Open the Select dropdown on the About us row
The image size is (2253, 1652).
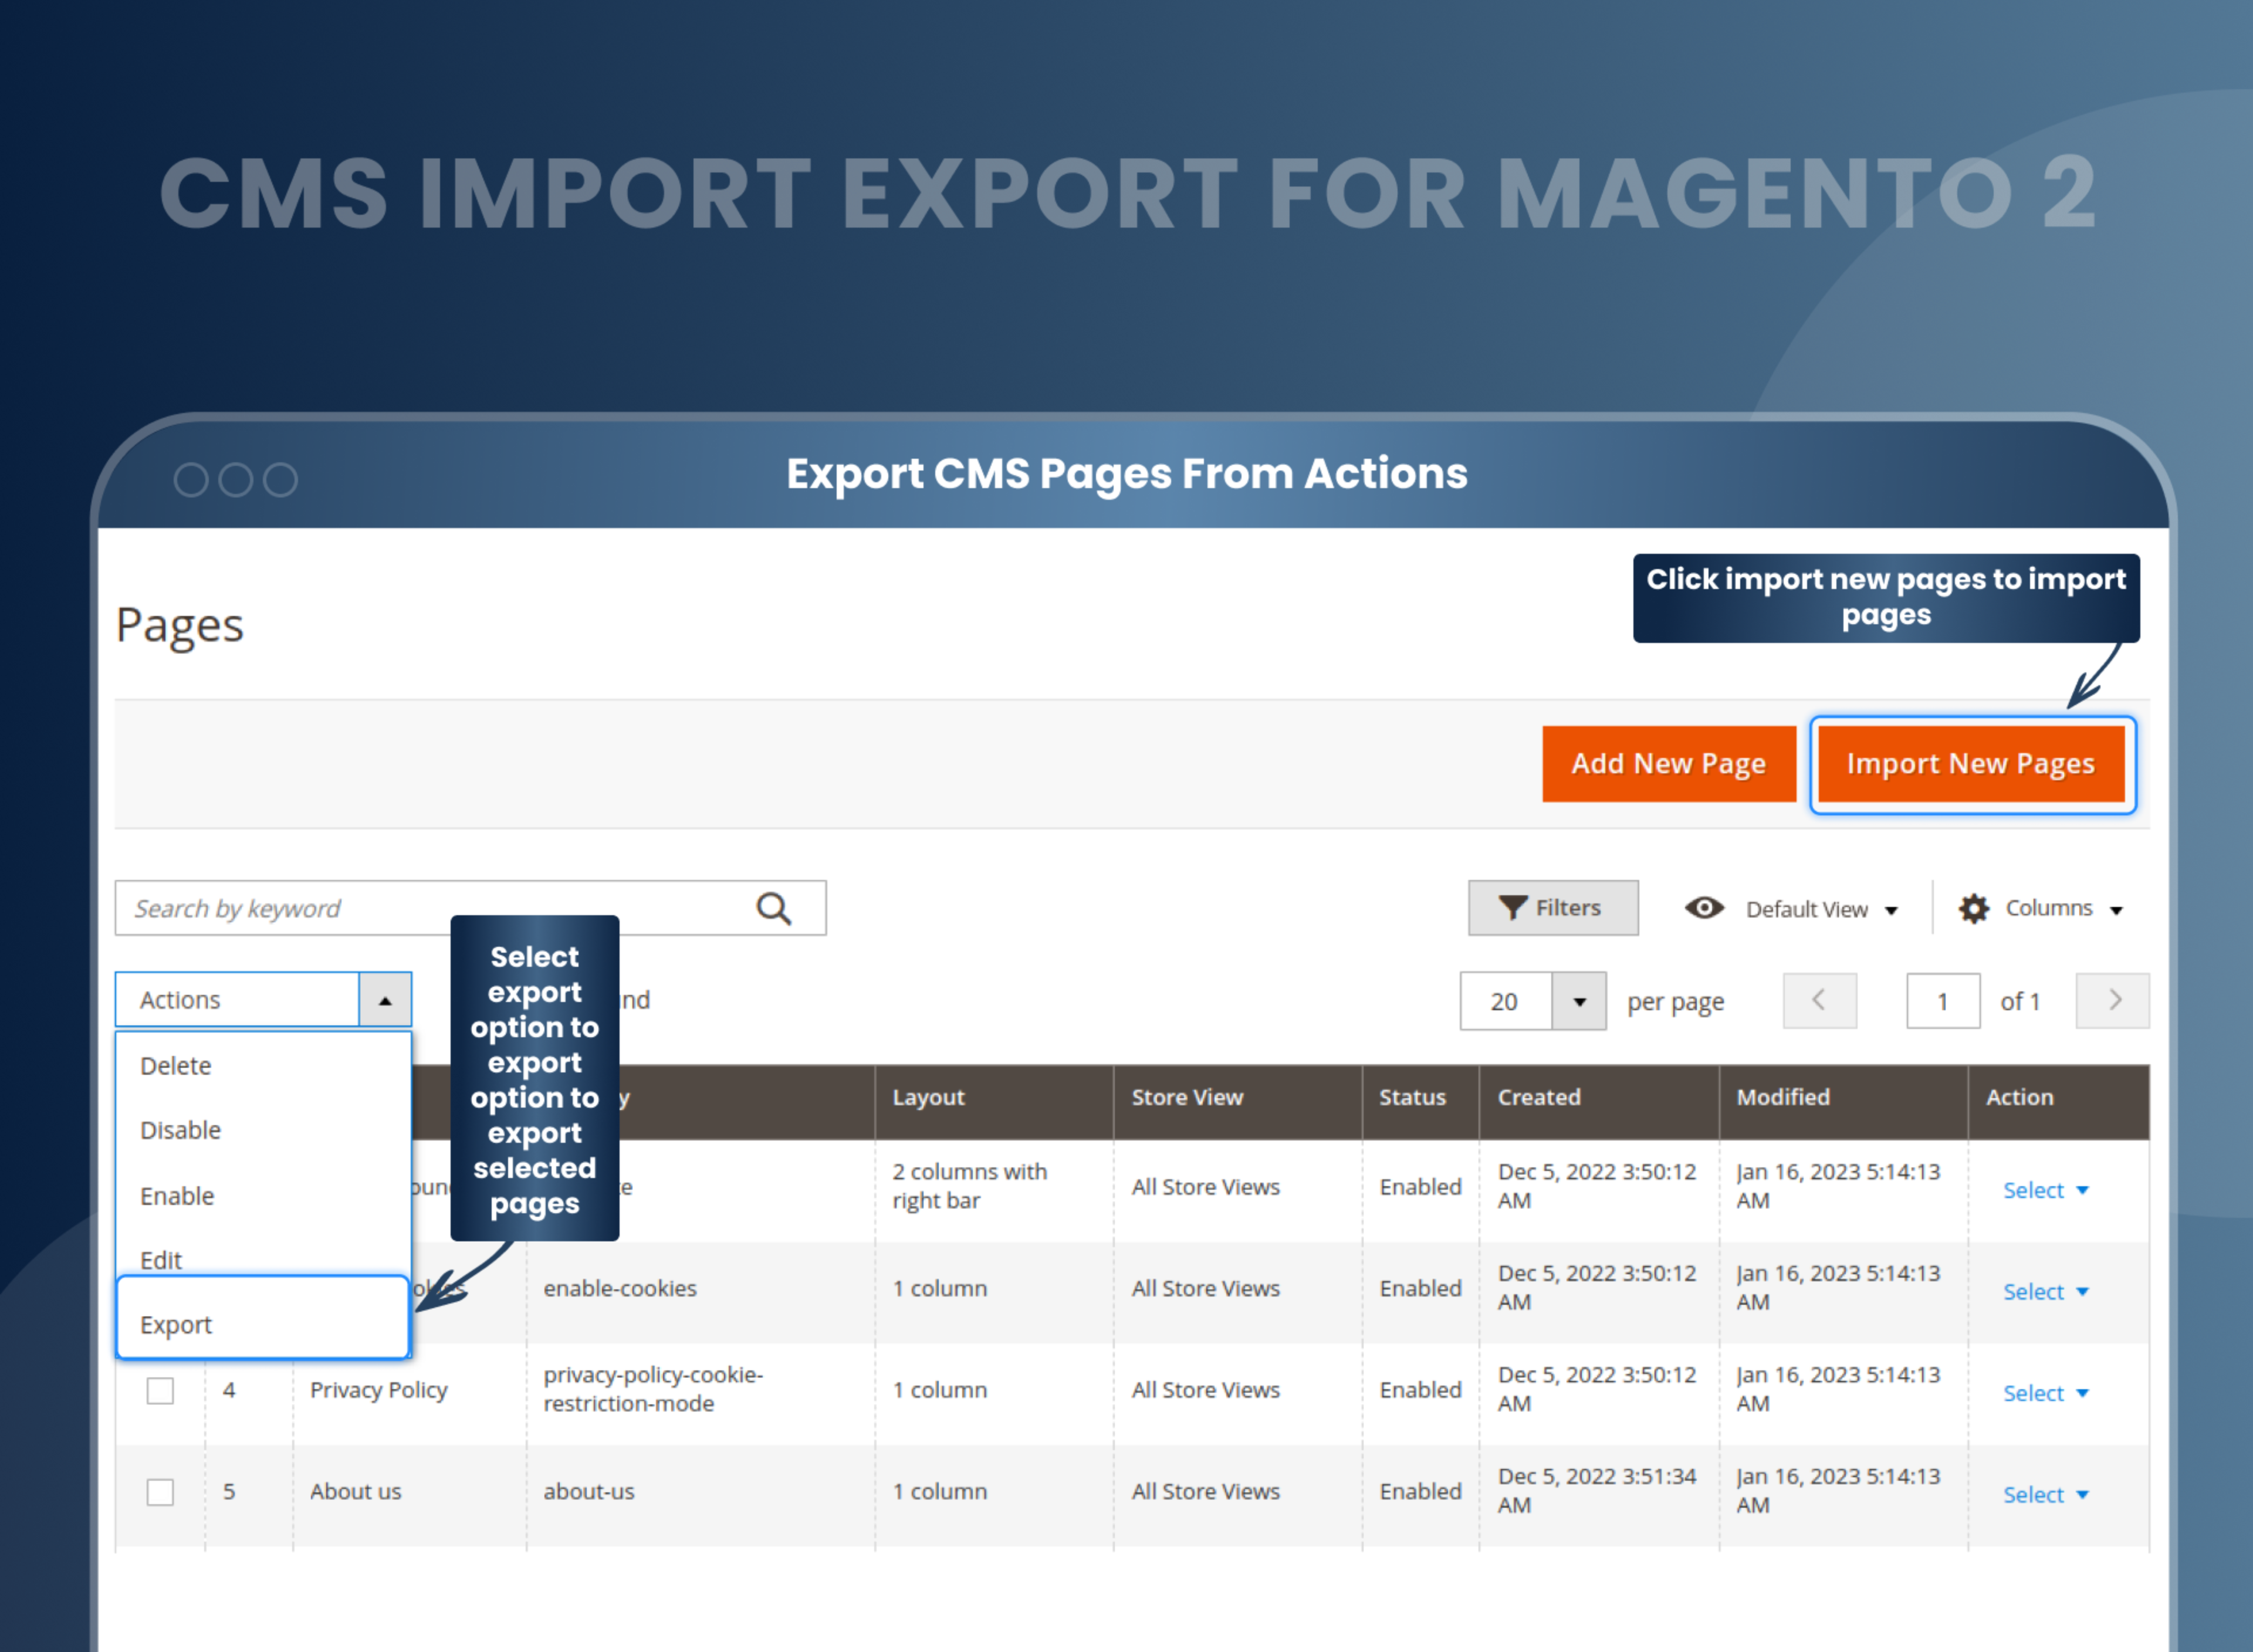pos(2045,1493)
